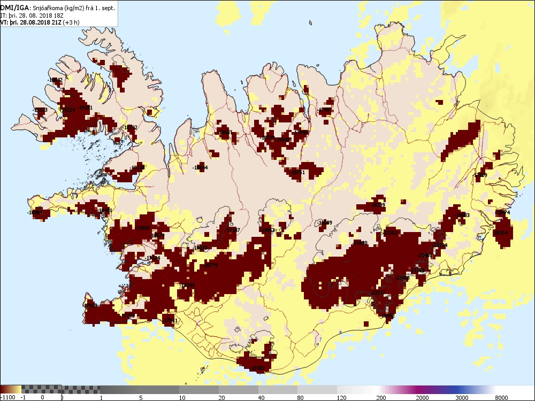Click the -18651 map value label
535x401 pixels.
pos(225,132)
